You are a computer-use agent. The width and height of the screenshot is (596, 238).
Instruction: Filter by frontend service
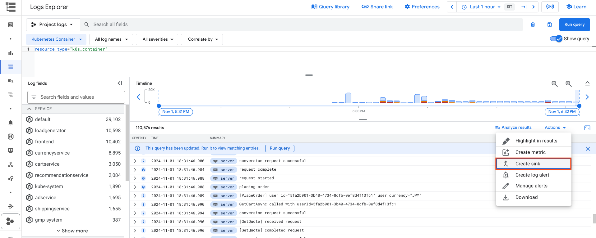tap(73, 142)
